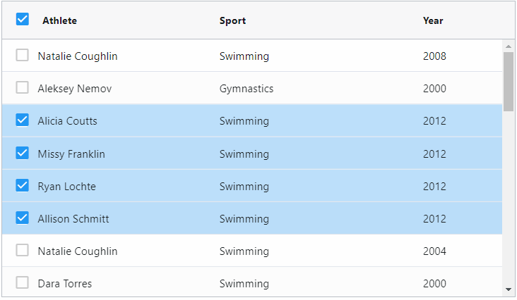
Task: Tick the checkbox for Aleksey Nemov
Action: pos(22,87)
